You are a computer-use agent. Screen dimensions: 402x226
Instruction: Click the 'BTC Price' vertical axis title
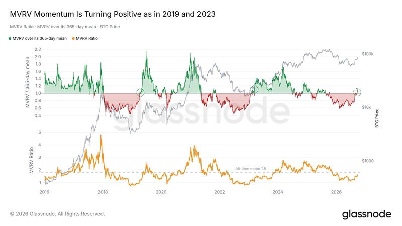(x=377, y=118)
